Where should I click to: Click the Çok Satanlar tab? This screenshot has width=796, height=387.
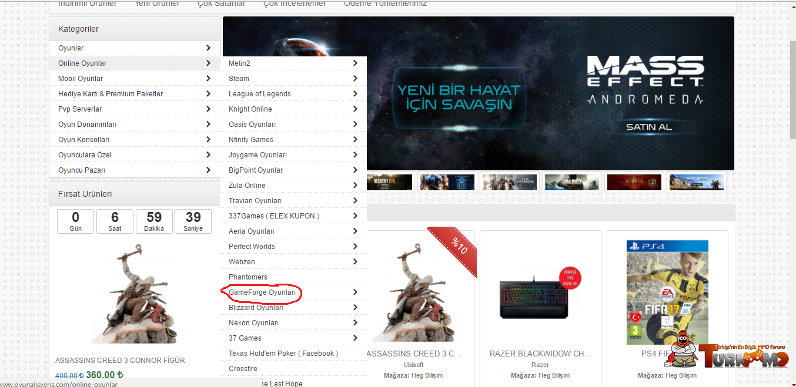pyautogui.click(x=221, y=4)
